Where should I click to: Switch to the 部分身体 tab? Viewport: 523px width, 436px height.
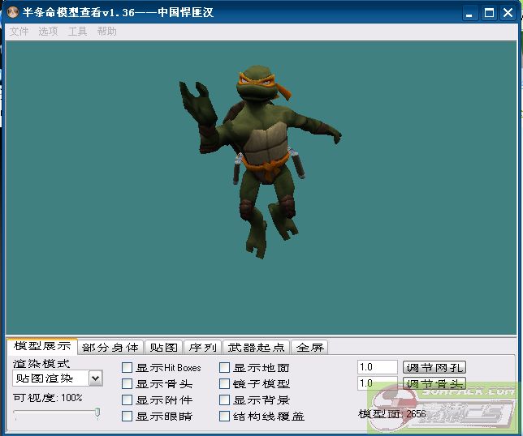pos(110,348)
